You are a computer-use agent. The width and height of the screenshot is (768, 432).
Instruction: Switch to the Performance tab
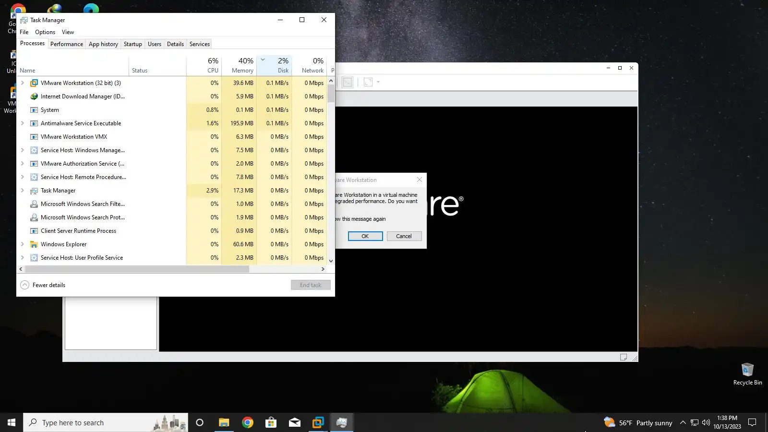click(x=67, y=44)
